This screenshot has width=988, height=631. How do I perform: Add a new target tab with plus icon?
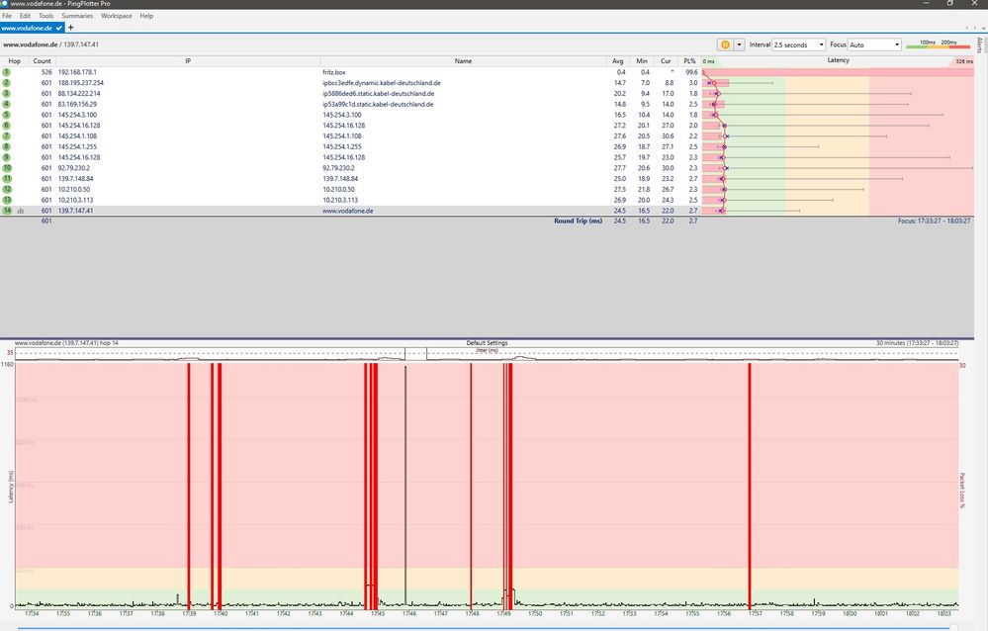pyautogui.click(x=70, y=28)
